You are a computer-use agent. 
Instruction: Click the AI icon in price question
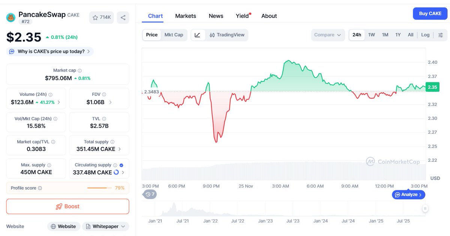coord(12,52)
